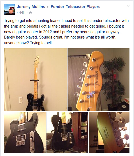The height and width of the screenshot is (156, 134).
Task: Click the Jeremy Mullins name link
Action: pyautogui.click(x=31, y=7)
